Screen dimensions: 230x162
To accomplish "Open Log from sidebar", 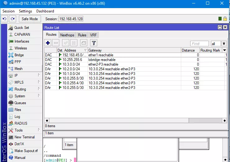I will coord(25,117).
